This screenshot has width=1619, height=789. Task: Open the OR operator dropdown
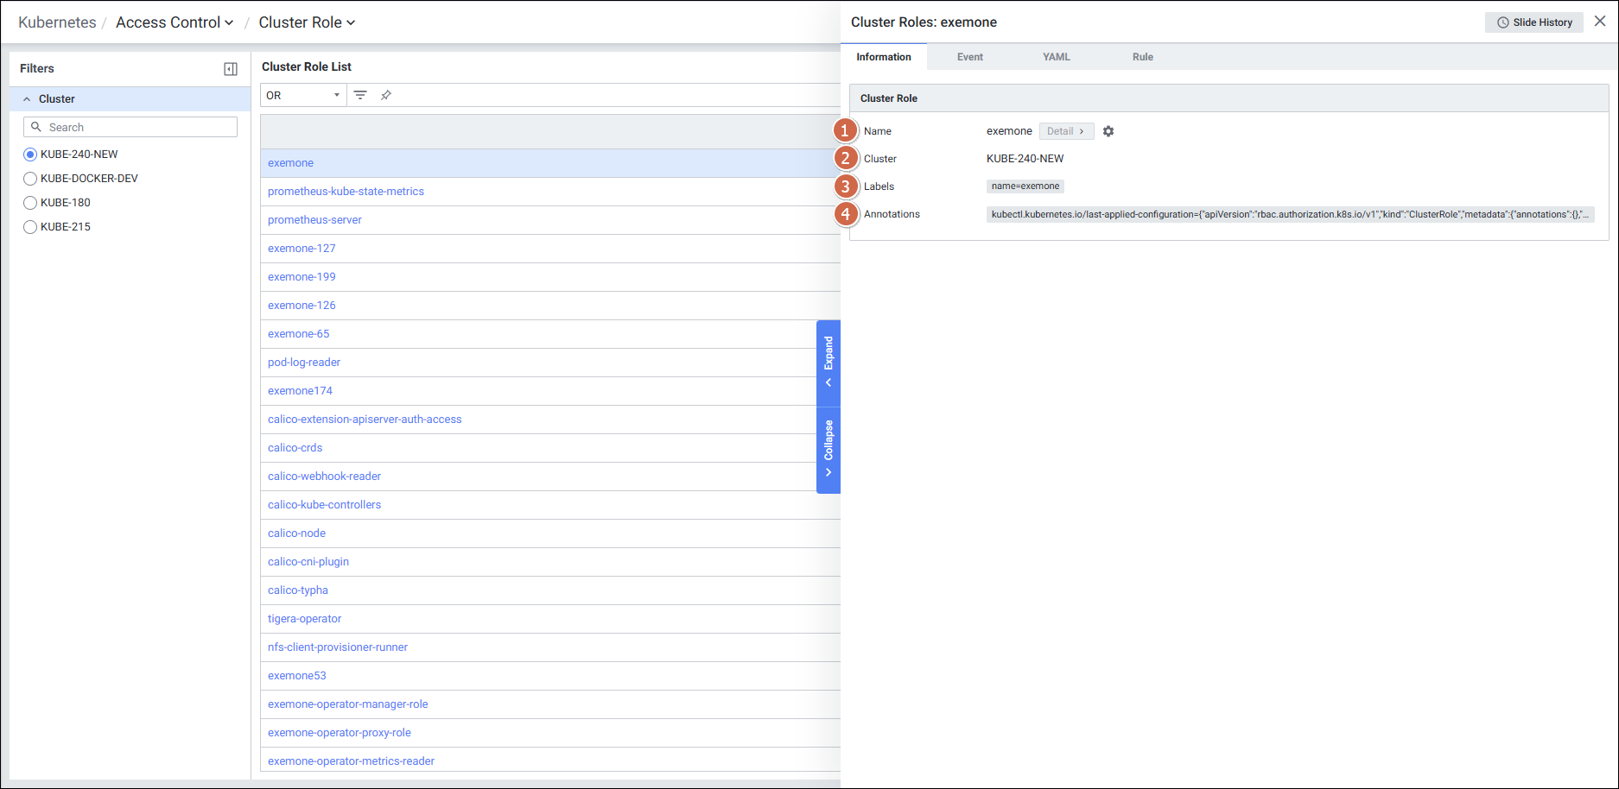pos(303,95)
